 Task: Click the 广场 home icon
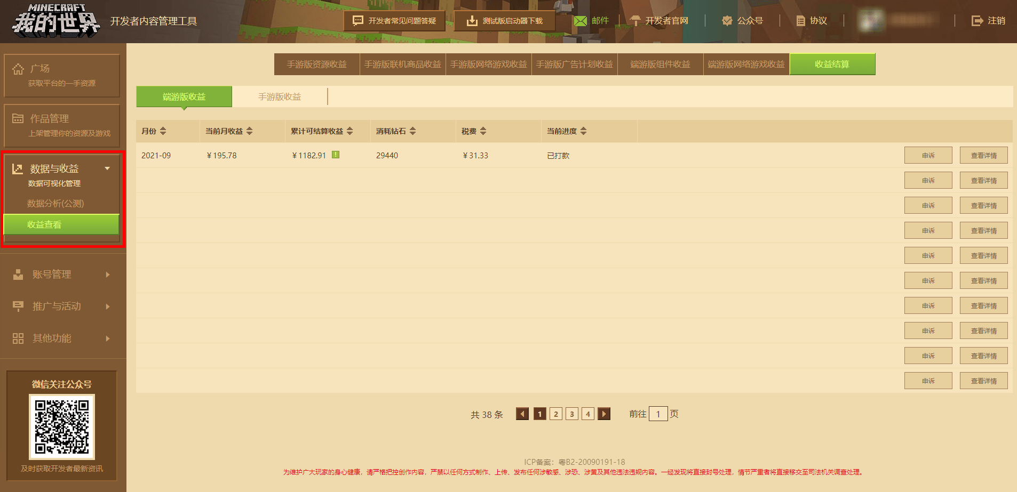click(x=18, y=69)
